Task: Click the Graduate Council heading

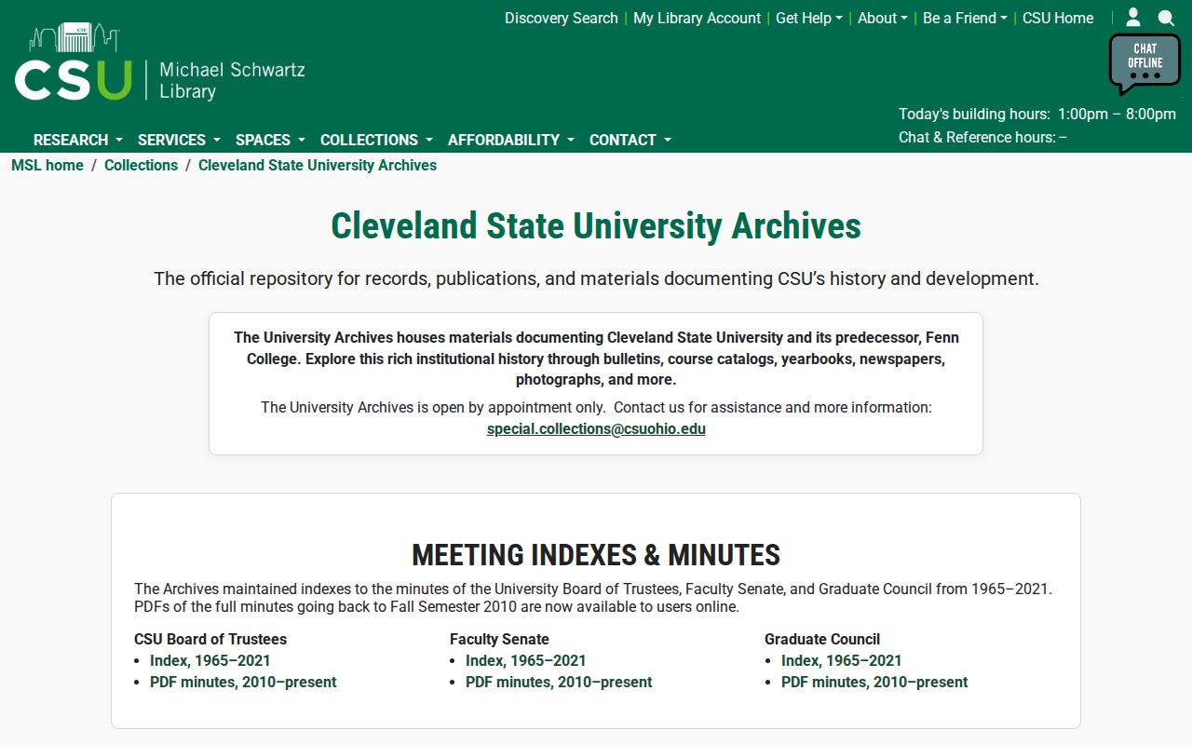Action: pyautogui.click(x=822, y=639)
